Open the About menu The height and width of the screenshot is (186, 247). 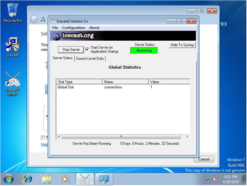pos(94,28)
